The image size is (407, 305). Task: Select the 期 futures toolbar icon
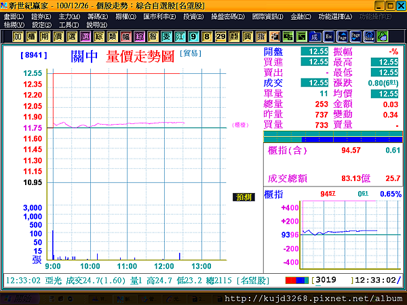[x=45, y=37]
